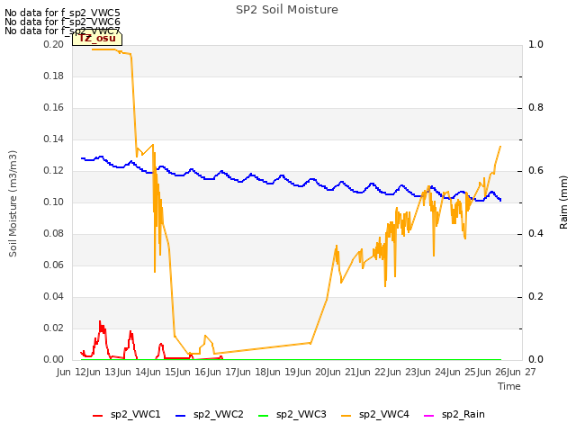Click the 0.10 left axis tick value
This screenshot has width=576, height=432.
(54, 202)
